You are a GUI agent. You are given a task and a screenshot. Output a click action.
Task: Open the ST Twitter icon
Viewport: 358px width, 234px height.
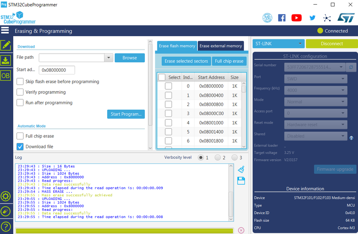pyautogui.click(x=312, y=18)
